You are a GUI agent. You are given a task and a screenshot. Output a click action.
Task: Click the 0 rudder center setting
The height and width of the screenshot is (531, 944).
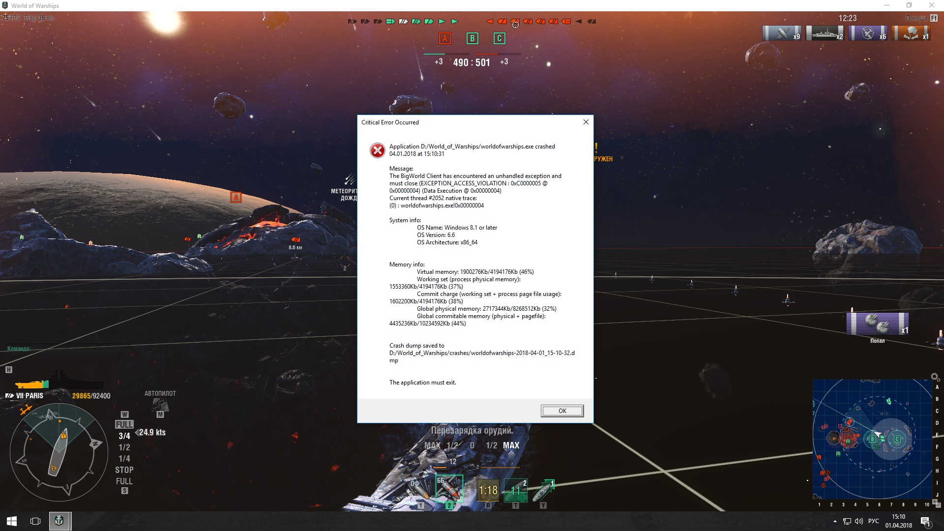pos(472,445)
